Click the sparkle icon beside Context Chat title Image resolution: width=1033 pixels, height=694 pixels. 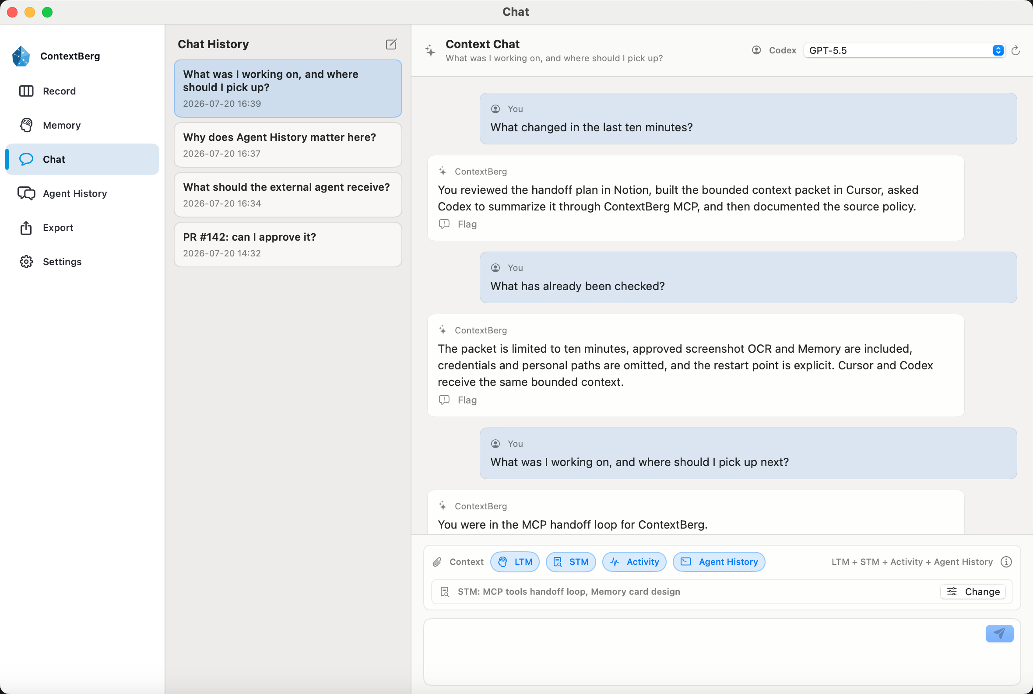click(x=430, y=50)
